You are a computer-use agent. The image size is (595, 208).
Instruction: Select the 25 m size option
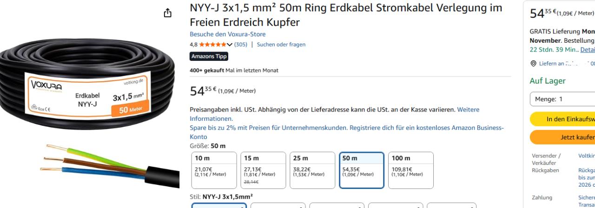pos(312,170)
